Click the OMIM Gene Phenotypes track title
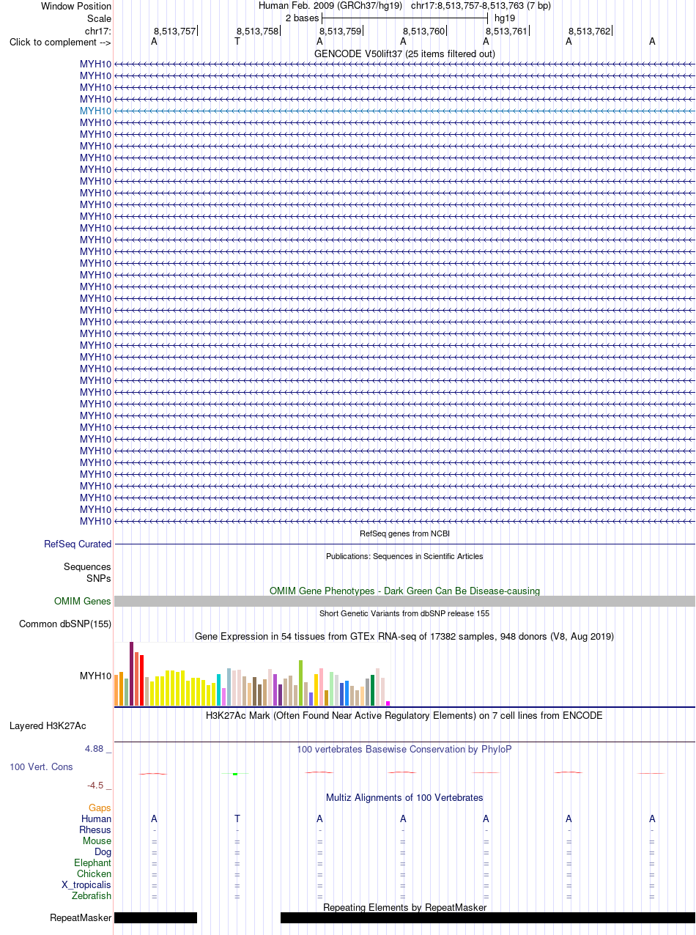The image size is (696, 935). click(404, 591)
